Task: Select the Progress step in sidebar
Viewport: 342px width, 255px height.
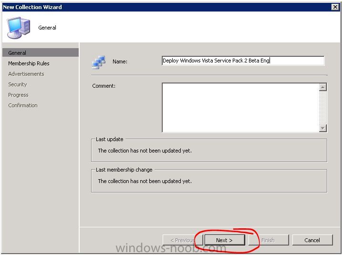Action: coord(18,95)
